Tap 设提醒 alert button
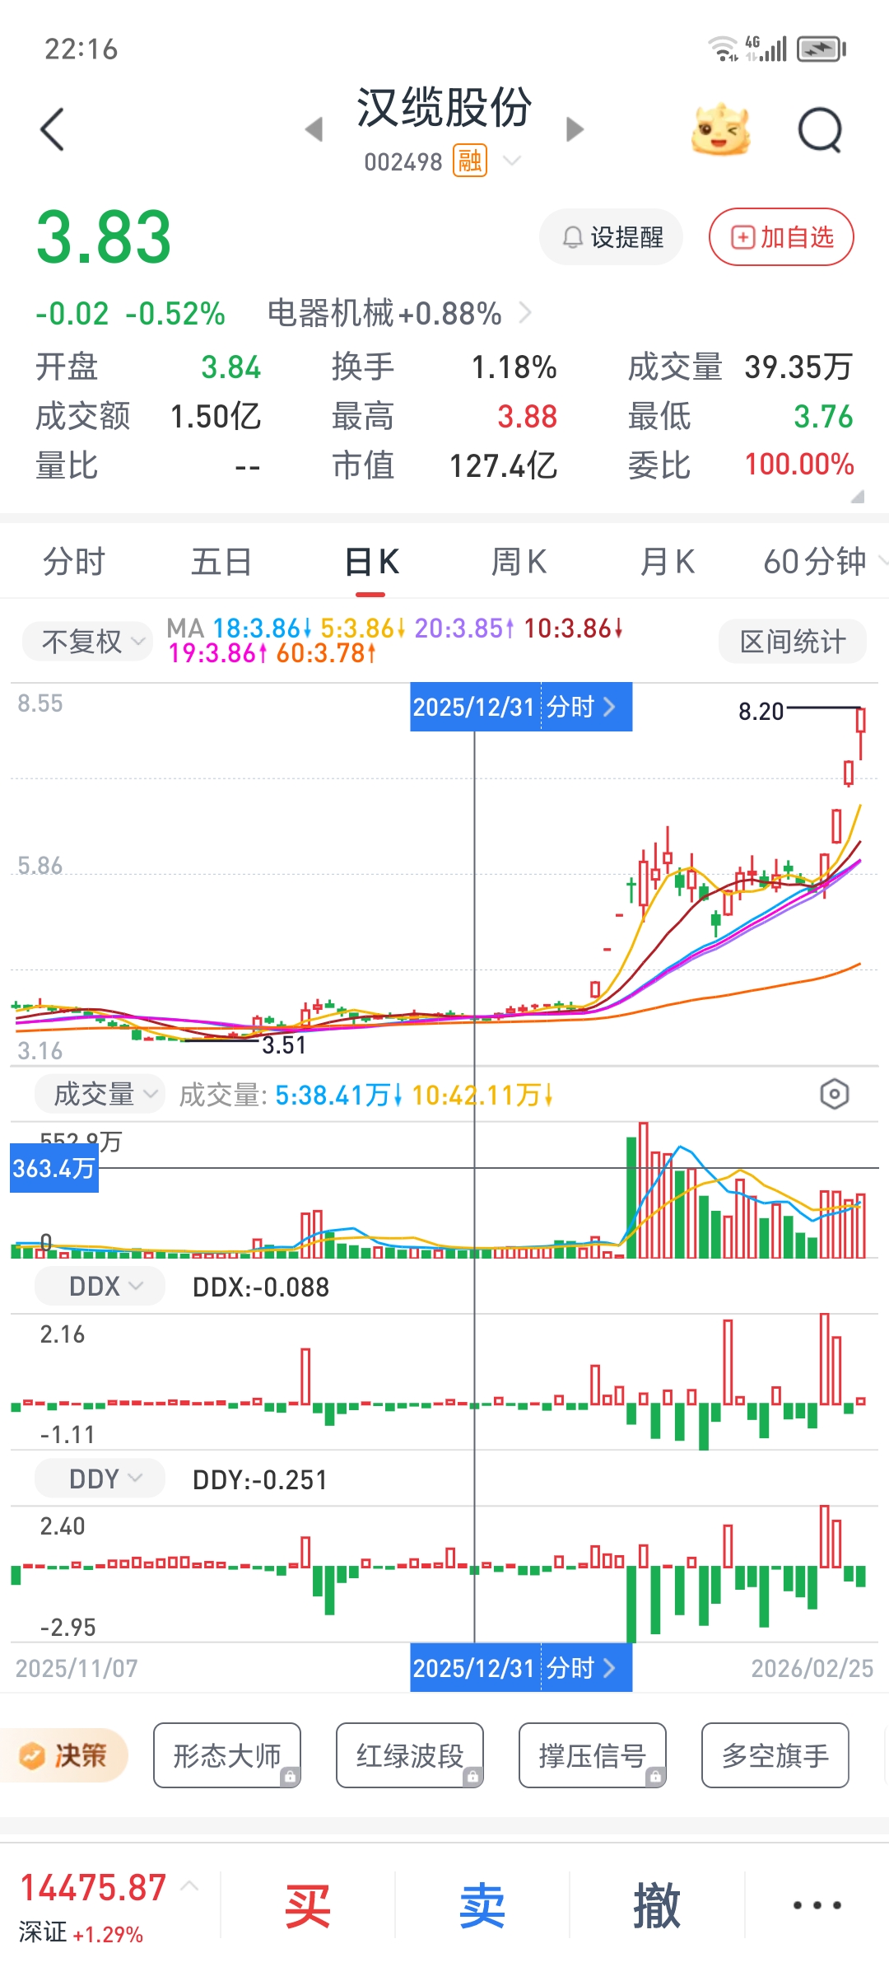The image size is (889, 1967). (612, 237)
